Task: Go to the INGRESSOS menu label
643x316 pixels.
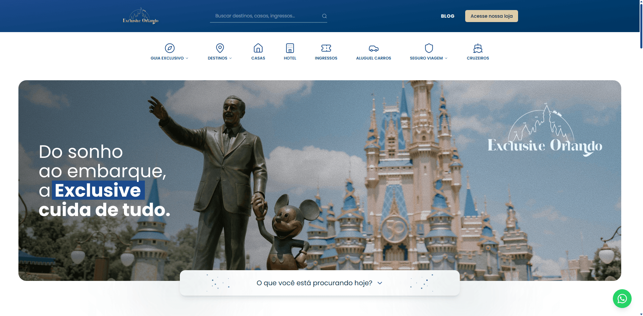Action: [326, 58]
